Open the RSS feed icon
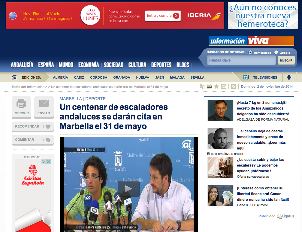302x232 pixels. [x=233, y=86]
